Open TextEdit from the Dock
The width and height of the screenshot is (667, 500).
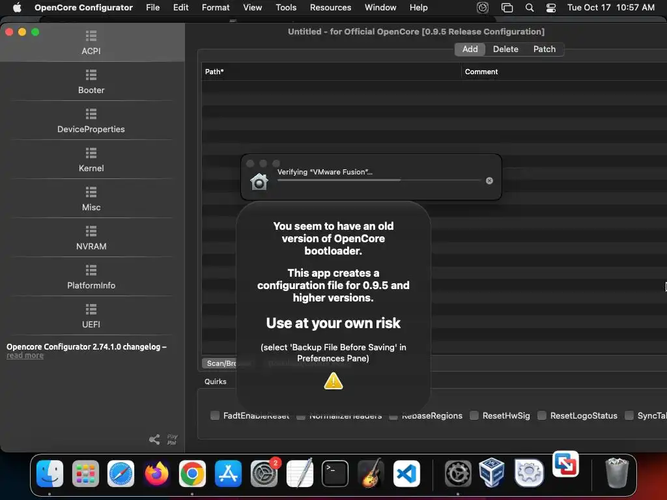300,473
